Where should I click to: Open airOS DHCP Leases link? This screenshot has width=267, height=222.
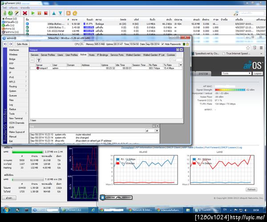pyautogui.click(x=228, y=148)
